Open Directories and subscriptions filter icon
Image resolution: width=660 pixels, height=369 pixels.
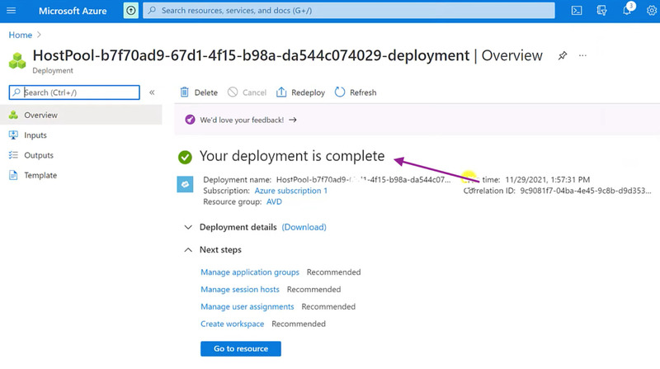tap(601, 11)
